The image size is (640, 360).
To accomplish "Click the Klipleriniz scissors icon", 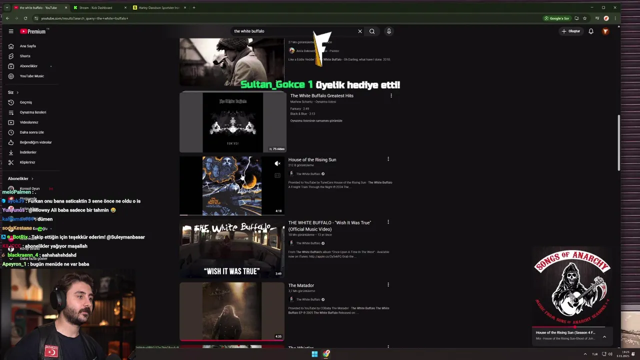I will pos(11,162).
